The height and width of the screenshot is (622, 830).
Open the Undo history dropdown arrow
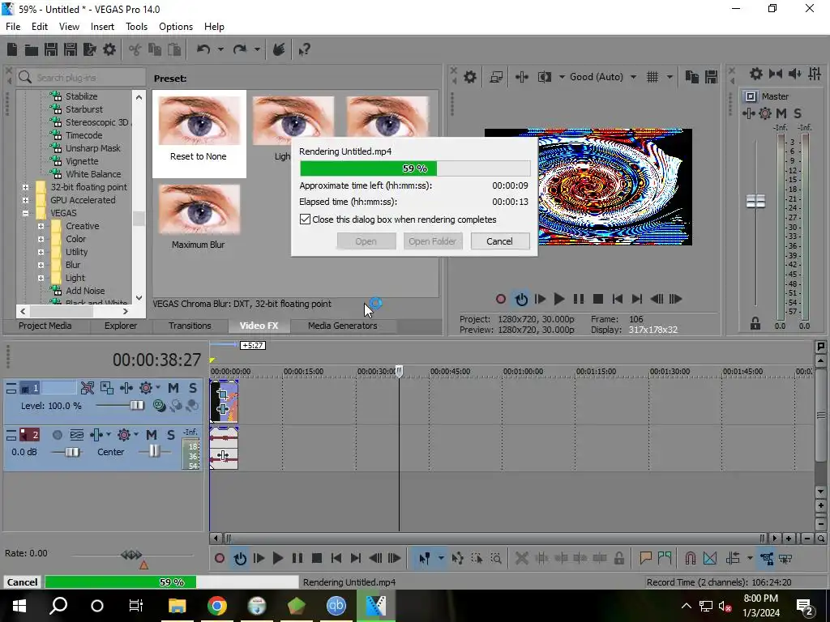pyautogui.click(x=220, y=49)
